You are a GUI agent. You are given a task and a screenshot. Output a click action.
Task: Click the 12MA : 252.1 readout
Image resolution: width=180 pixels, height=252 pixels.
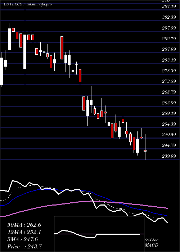[24, 232]
